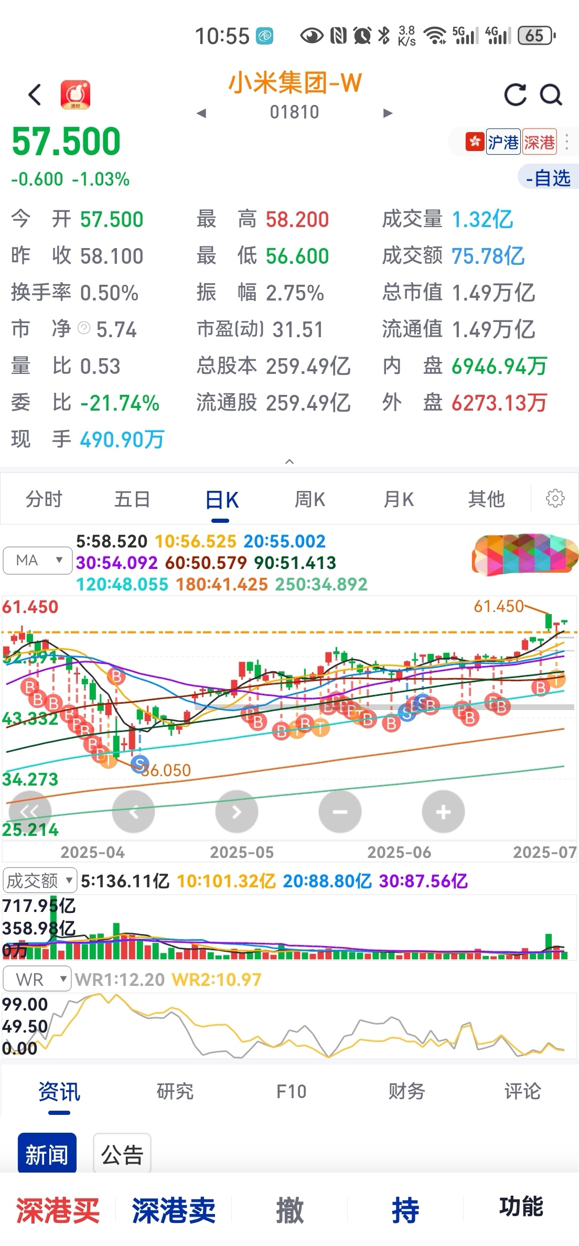Viewport: 579px width, 1246px height.
Task: Tap the stock code 01810
Action: pos(294,112)
